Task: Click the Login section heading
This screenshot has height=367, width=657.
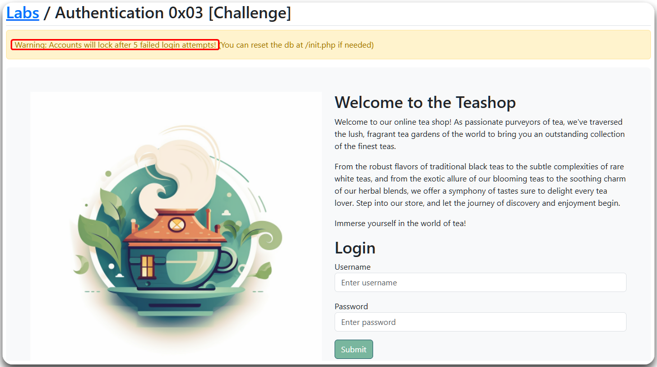Action: point(355,248)
